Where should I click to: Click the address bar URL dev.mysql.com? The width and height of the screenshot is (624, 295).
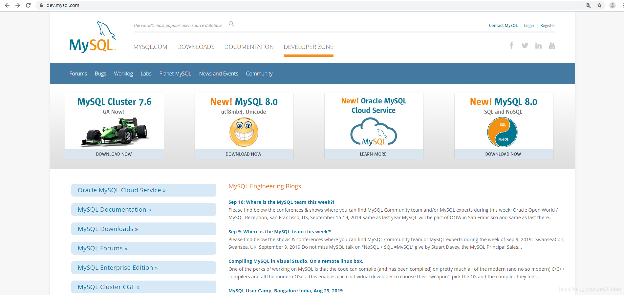(x=63, y=5)
